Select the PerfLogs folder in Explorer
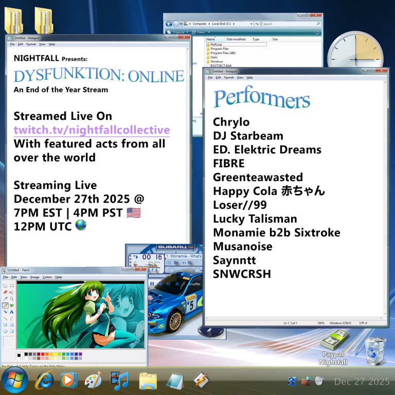The image size is (395, 395). pyautogui.click(x=236, y=44)
